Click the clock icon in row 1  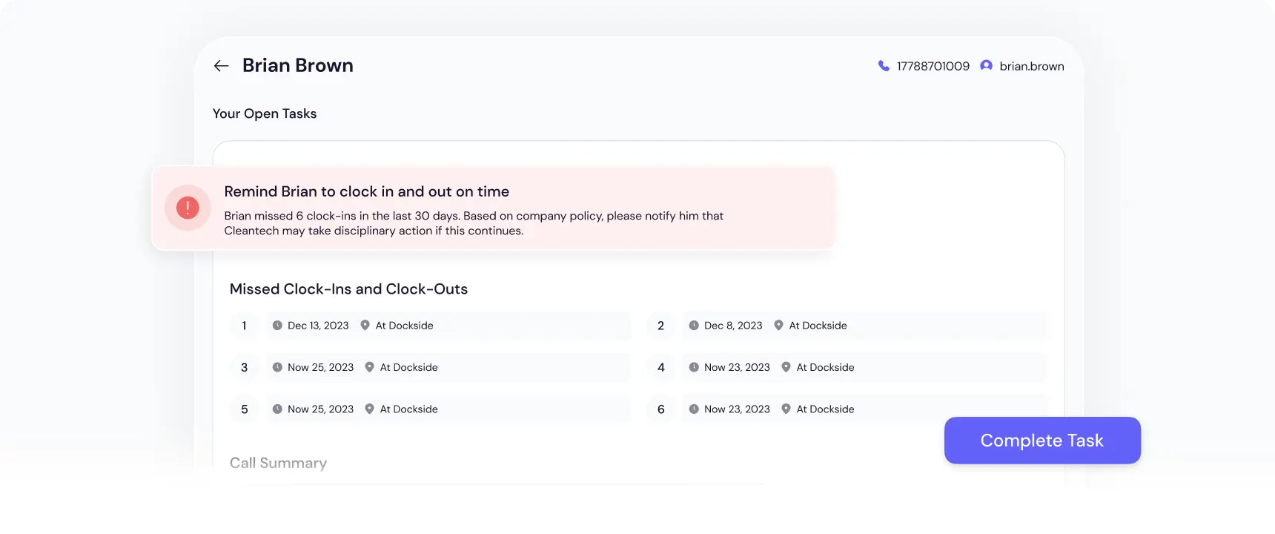pos(277,326)
